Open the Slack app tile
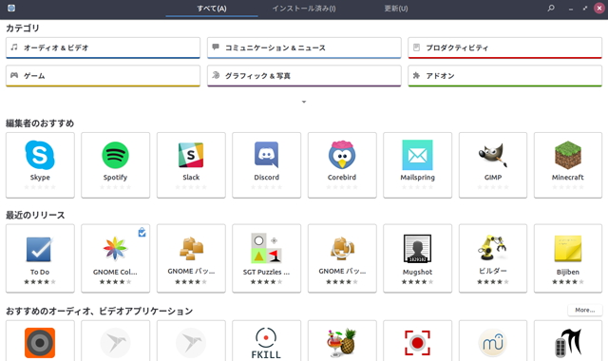Screen dimensions: 608x361 click(191, 165)
